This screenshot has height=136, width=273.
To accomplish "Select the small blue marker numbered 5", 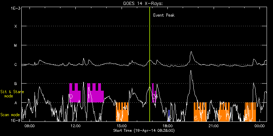I will click(x=169, y=115).
